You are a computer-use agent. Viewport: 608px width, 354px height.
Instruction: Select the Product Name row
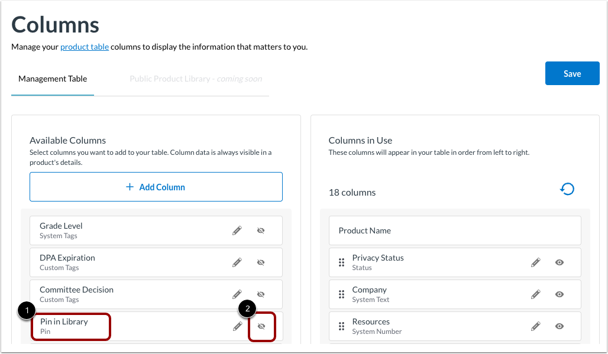click(x=454, y=230)
